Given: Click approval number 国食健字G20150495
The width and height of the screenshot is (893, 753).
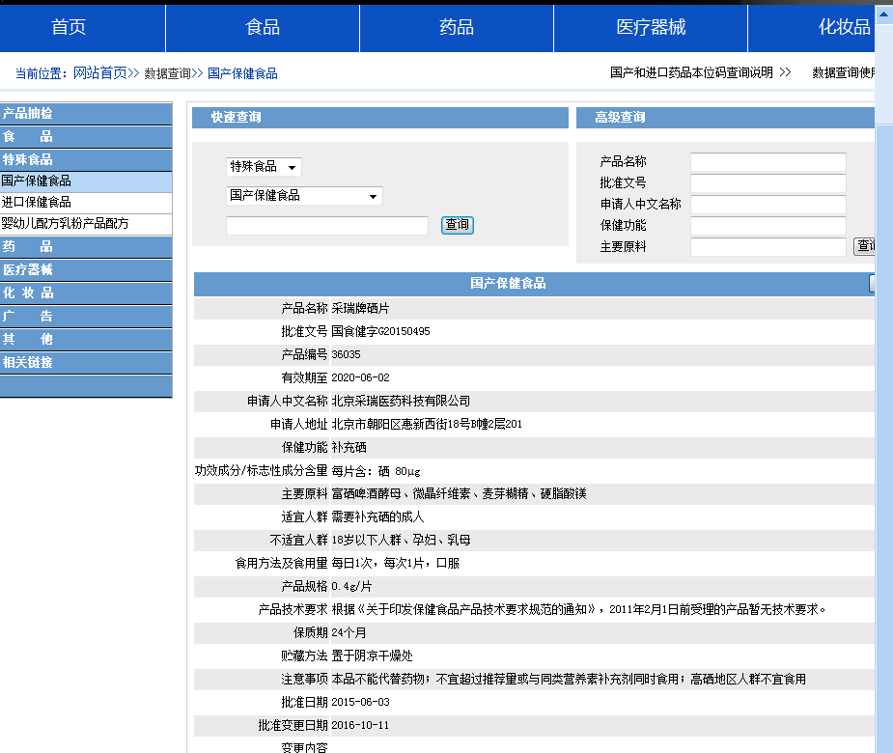Looking at the screenshot, I should pos(380,331).
